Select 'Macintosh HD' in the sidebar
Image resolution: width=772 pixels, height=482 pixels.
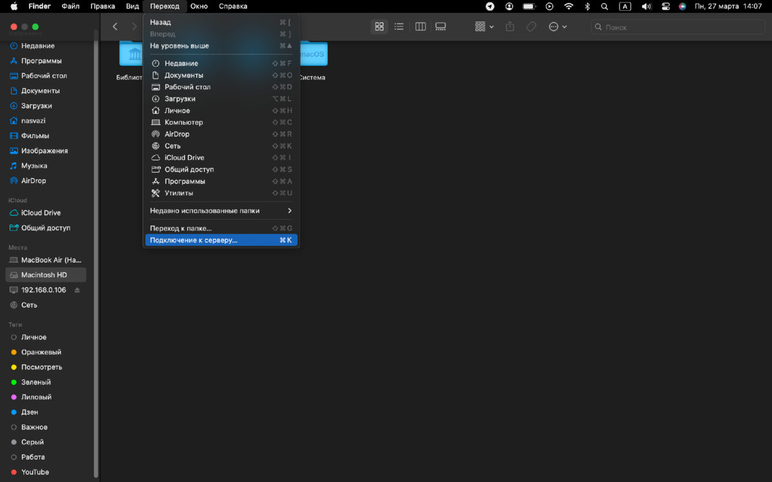[x=45, y=275]
